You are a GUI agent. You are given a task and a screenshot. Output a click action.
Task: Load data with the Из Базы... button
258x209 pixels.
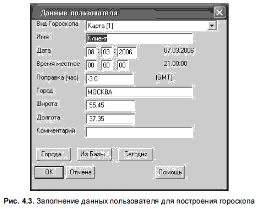coord(94,154)
